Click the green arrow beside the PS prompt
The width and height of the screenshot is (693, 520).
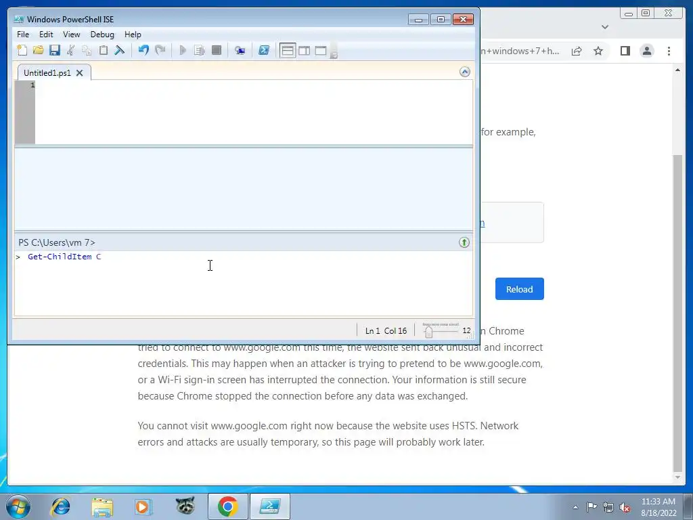[464, 242]
